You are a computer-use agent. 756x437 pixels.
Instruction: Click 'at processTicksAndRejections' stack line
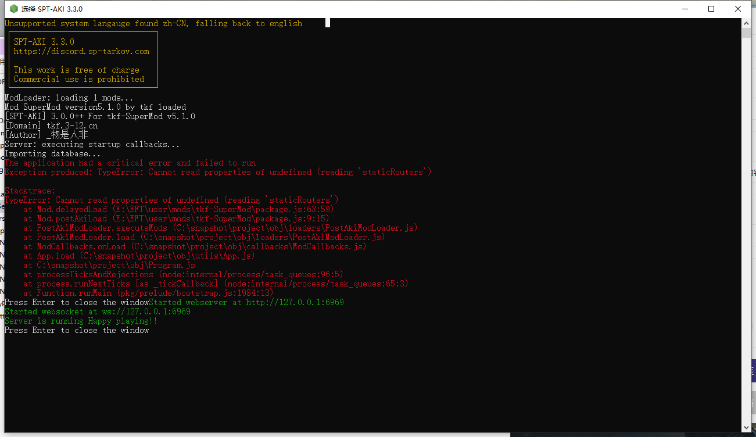click(x=184, y=274)
